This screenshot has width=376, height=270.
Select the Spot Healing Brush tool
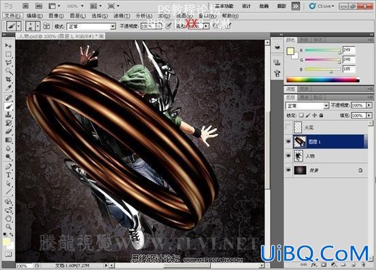pos(8,98)
